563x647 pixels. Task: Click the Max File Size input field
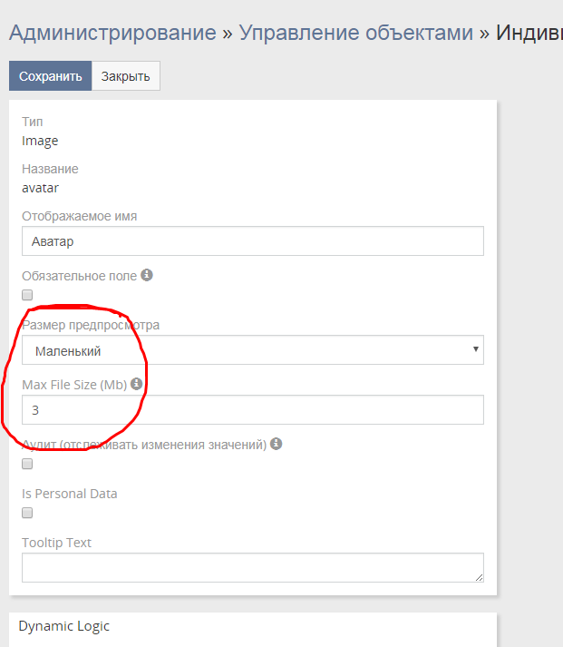252,410
